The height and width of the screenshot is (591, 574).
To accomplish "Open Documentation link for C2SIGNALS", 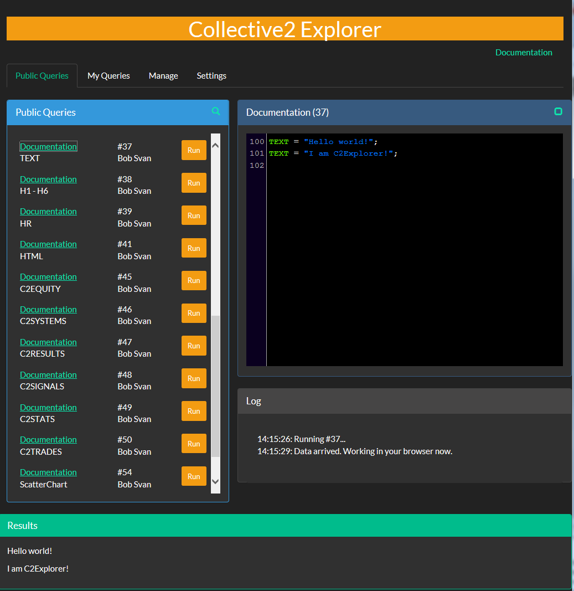I will point(48,374).
